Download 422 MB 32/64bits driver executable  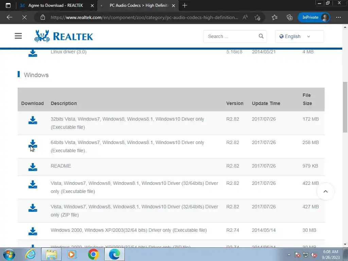[x=33, y=185]
